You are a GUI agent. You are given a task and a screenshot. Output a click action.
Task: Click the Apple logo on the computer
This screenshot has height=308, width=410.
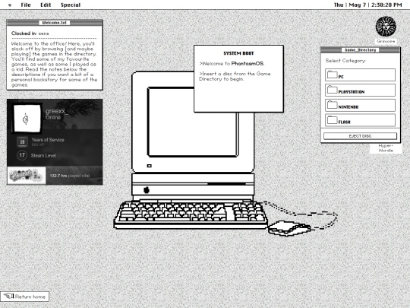pos(147,190)
